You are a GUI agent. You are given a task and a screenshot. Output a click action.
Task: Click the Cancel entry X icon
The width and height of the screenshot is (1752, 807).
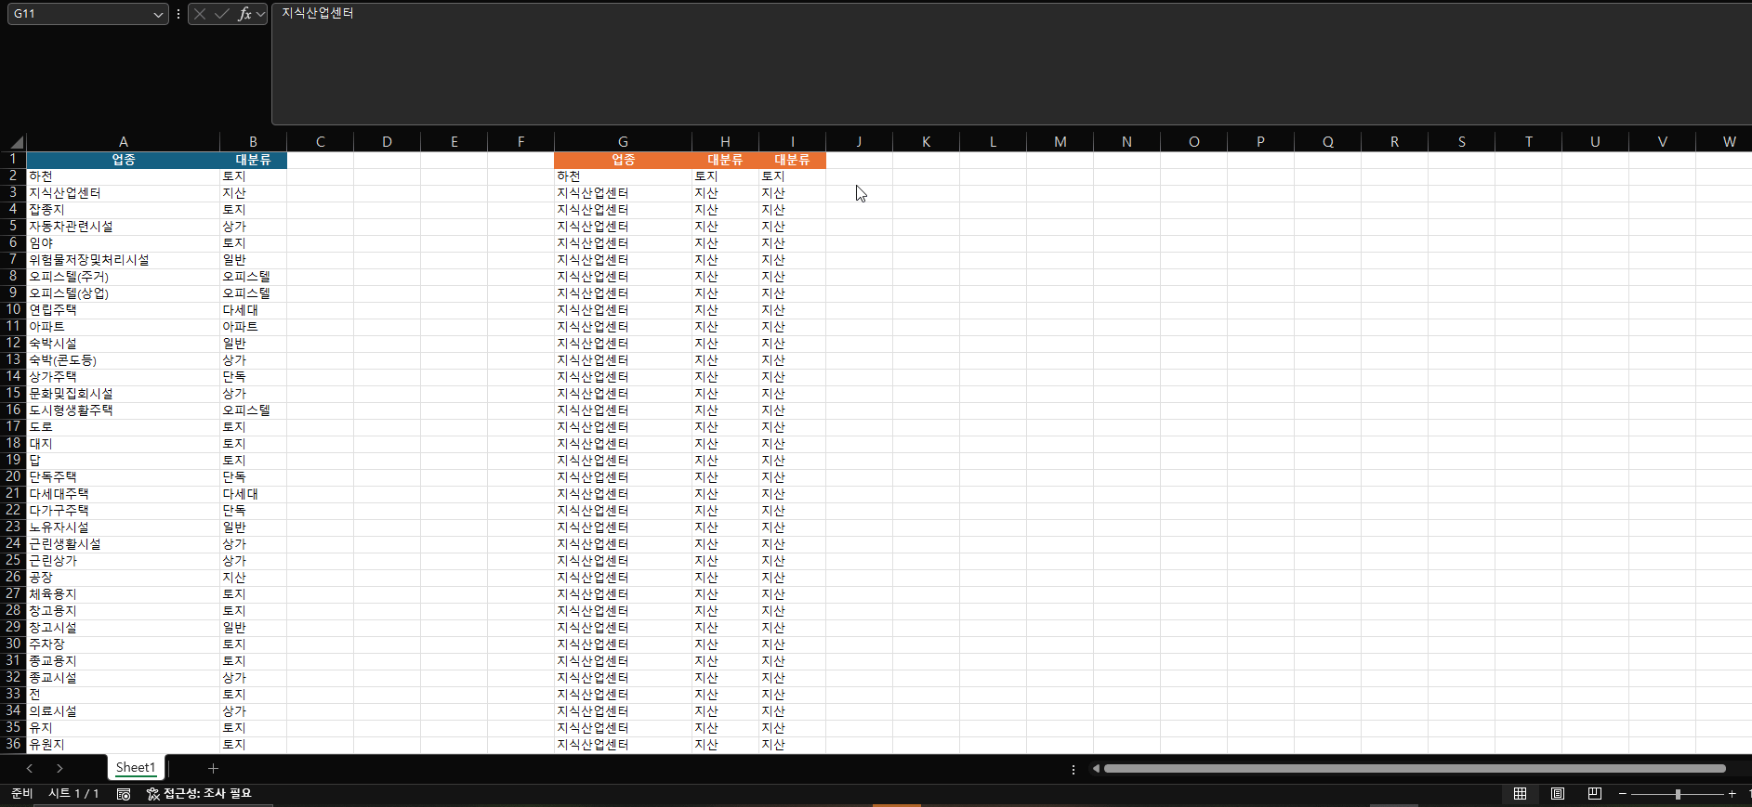click(x=200, y=14)
